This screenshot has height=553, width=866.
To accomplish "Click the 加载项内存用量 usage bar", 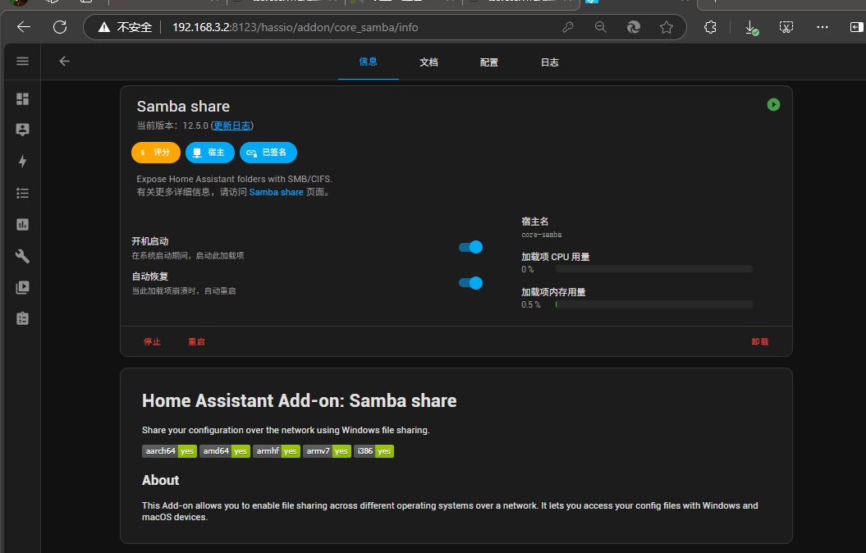I will (x=653, y=304).
